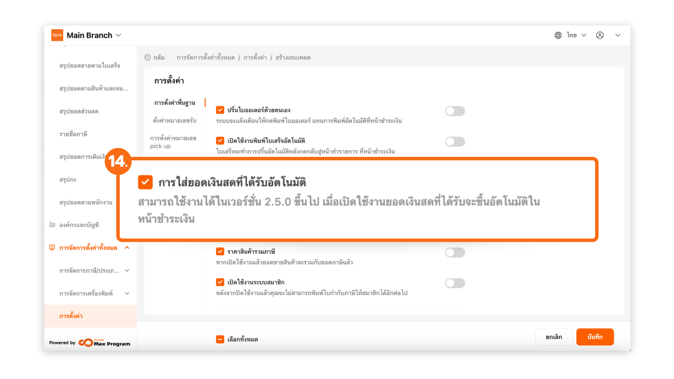Click the ยกเลิก cancel button
The image size is (674, 379).
[x=554, y=337]
